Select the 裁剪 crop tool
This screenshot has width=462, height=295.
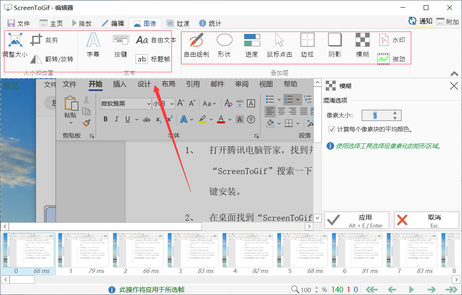click(x=44, y=40)
